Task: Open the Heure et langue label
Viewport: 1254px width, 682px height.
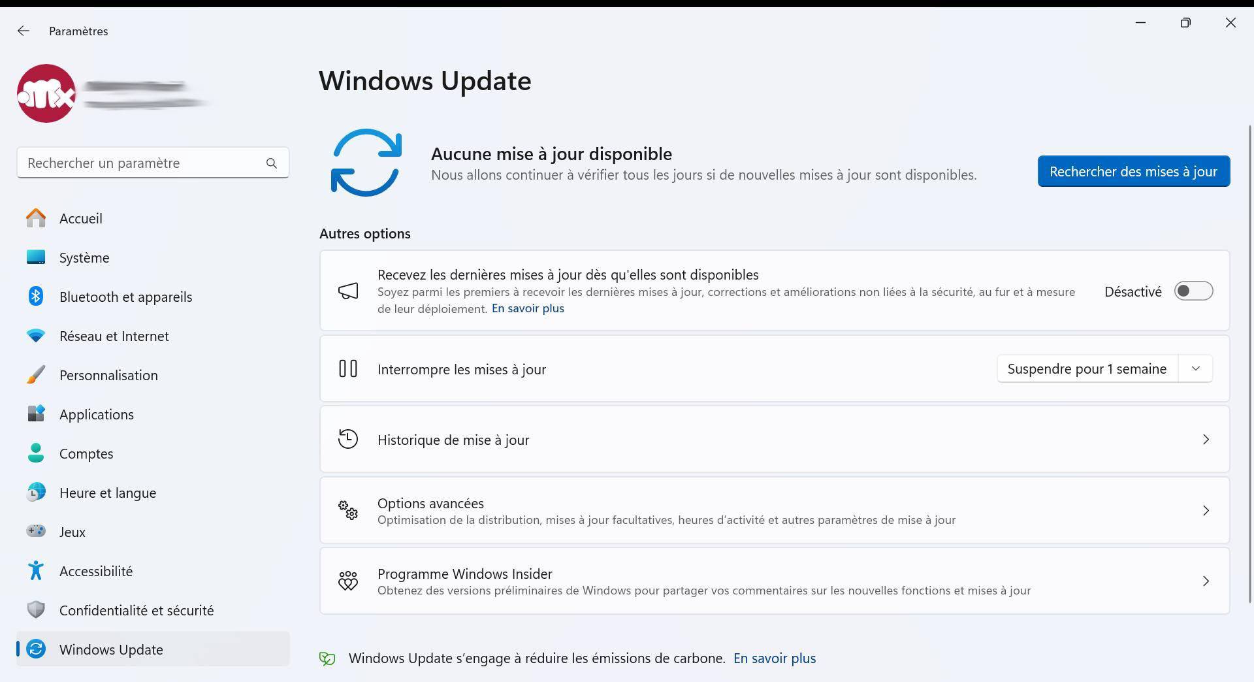Action: pos(108,493)
